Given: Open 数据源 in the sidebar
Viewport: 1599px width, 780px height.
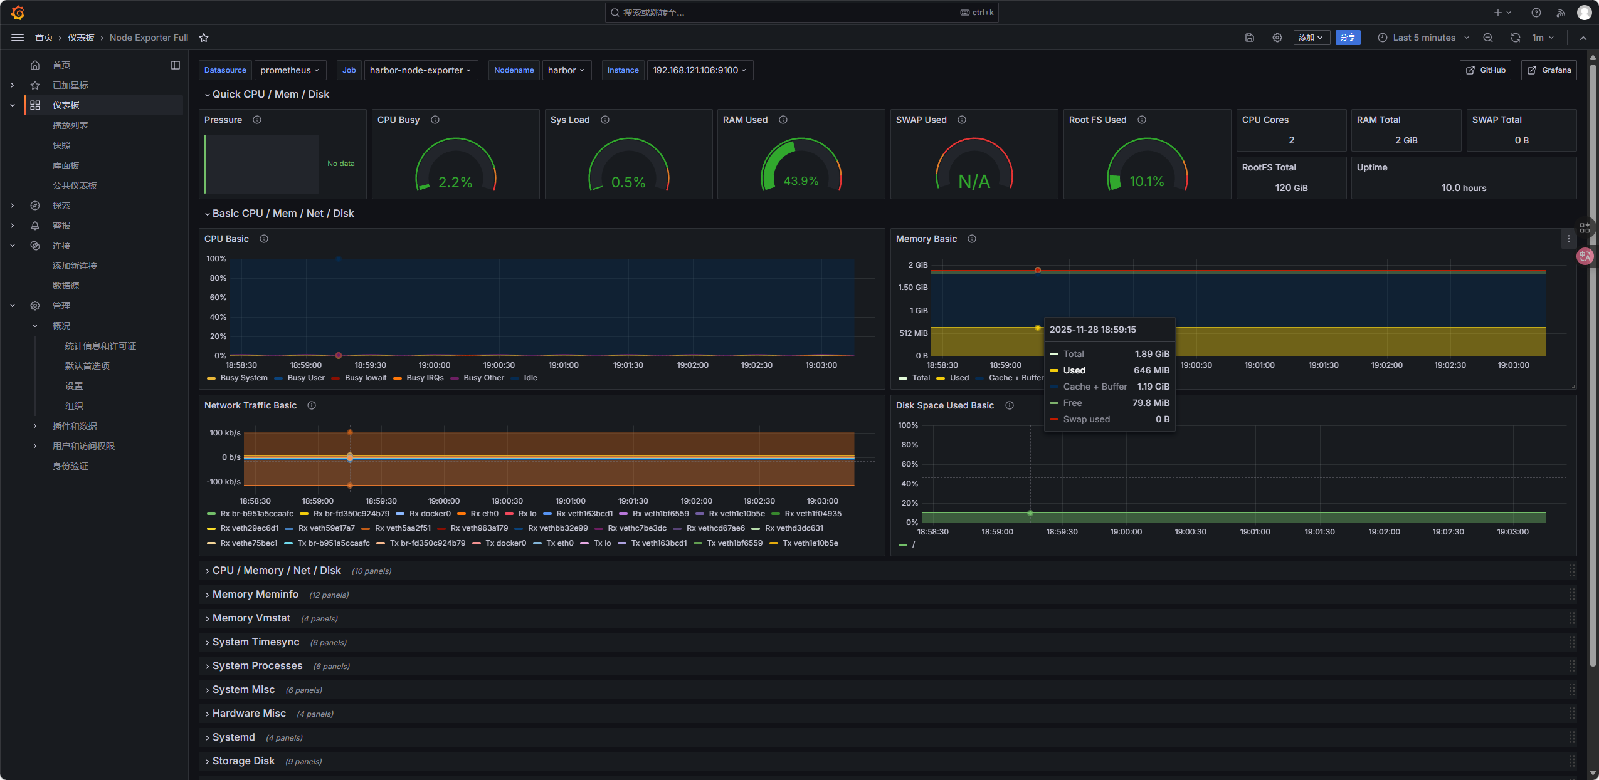Looking at the screenshot, I should click(x=66, y=286).
